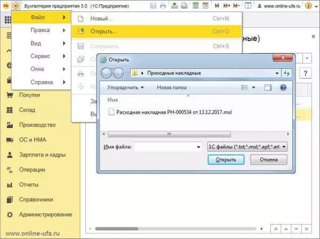Click the dialog horizontal scrollbar thumb
The height and width of the screenshot is (239, 320).
click(x=169, y=134)
